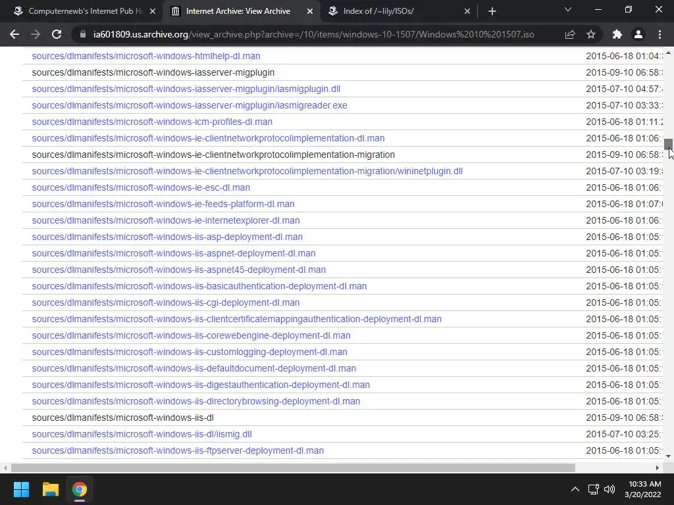Open iis-digestauthentication-deployment-dl.man link

tap(201, 385)
